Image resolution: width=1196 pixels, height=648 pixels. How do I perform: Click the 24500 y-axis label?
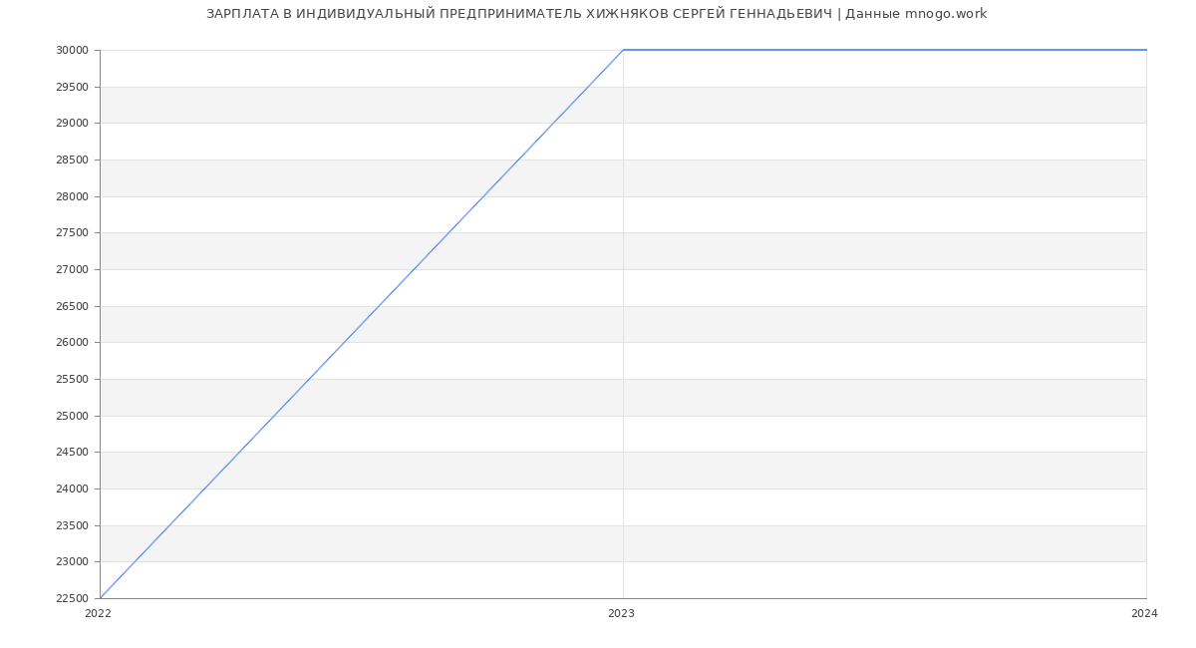73,453
